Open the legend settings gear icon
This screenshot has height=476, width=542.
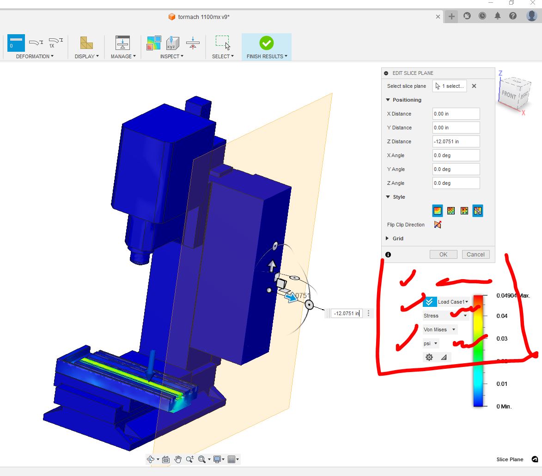click(429, 357)
